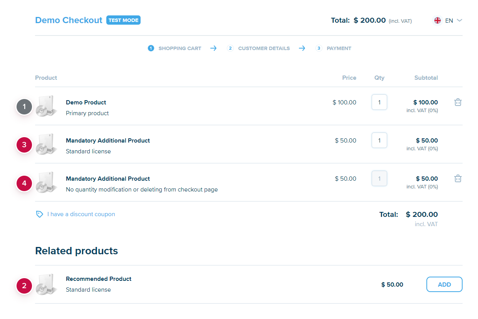The width and height of the screenshot is (478, 319).
Task: Click the Demo Product box image
Action: click(47, 106)
